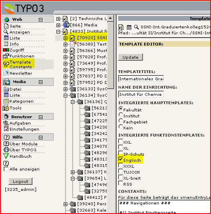
Task: Click the page tree scrollbar up arrow
Action: coord(110,18)
